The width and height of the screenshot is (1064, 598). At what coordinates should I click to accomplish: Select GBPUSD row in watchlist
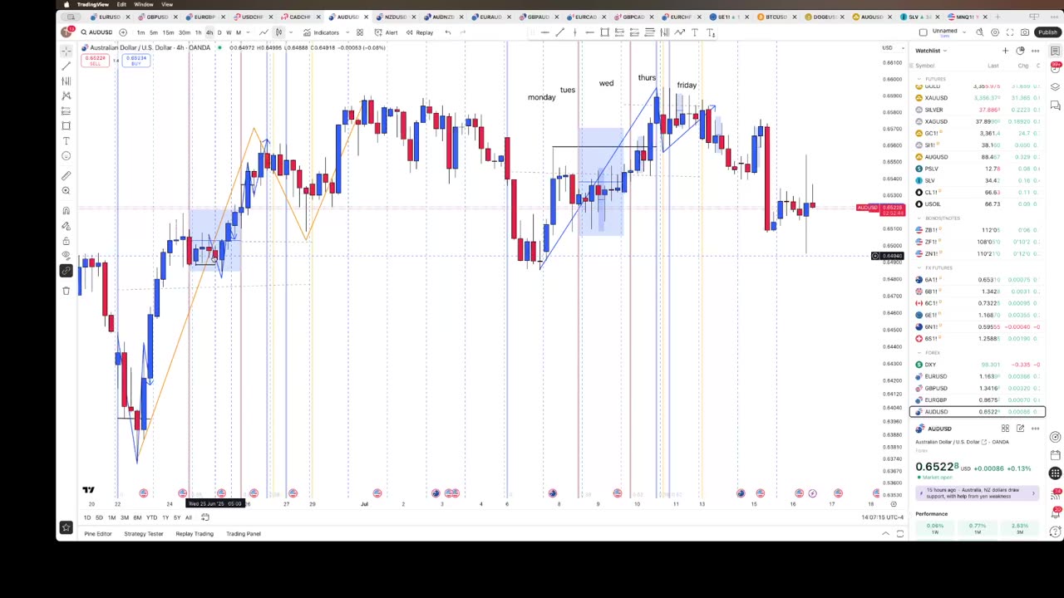[x=978, y=388]
